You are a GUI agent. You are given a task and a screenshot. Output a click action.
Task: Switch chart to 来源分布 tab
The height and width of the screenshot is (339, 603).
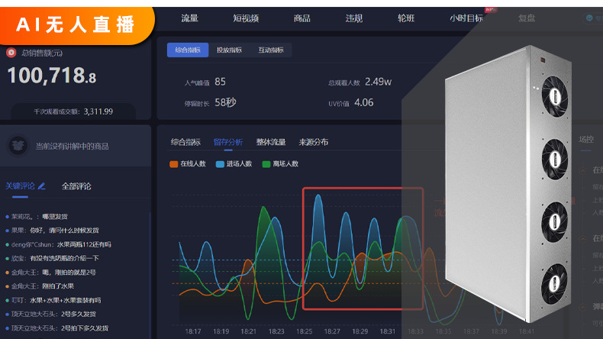point(314,142)
